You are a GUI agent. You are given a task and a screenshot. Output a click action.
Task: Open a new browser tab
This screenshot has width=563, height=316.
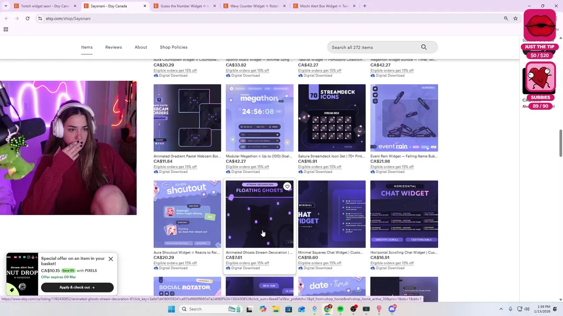[x=365, y=6]
